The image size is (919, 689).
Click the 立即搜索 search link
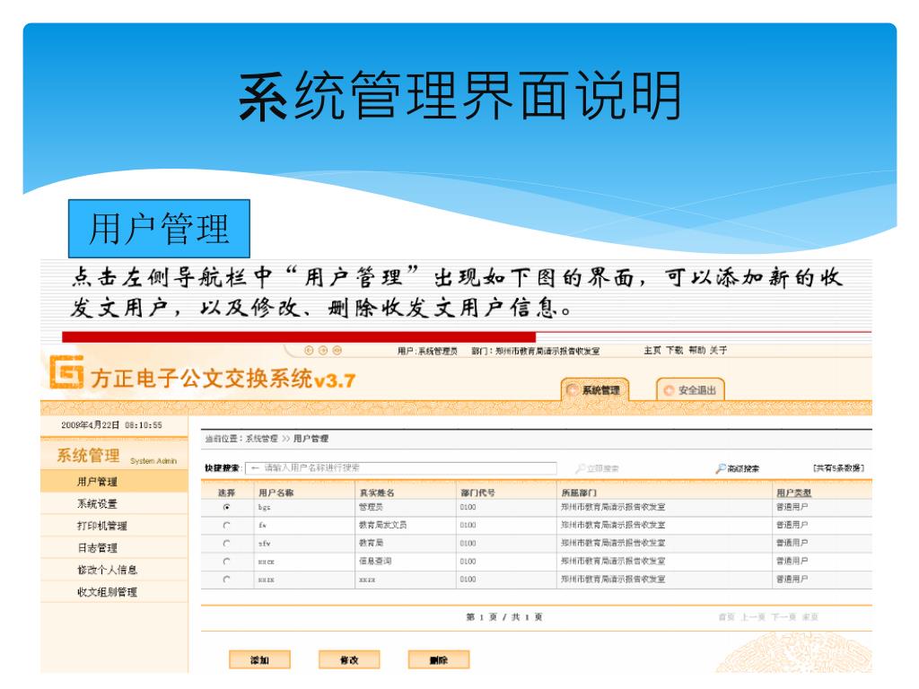(x=602, y=468)
